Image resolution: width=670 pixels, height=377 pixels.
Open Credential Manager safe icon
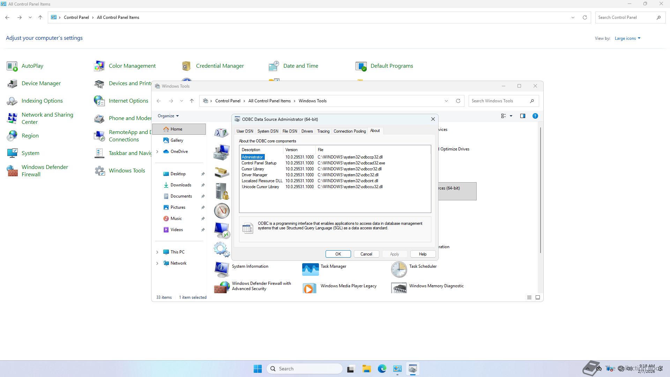(186, 66)
